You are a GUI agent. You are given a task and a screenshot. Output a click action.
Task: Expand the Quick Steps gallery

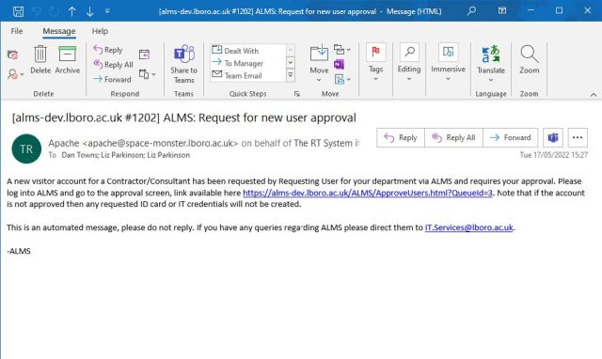click(x=291, y=75)
